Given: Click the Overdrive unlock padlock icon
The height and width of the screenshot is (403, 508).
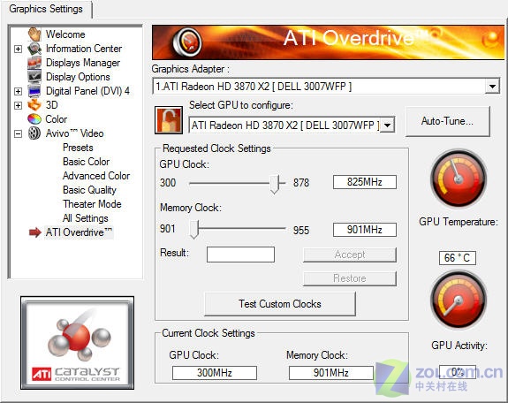Looking at the screenshot, I should coord(169,120).
